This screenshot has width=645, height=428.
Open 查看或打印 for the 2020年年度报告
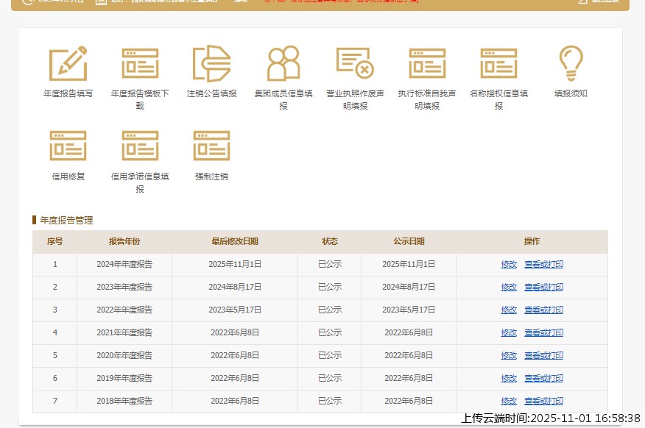pyautogui.click(x=543, y=356)
